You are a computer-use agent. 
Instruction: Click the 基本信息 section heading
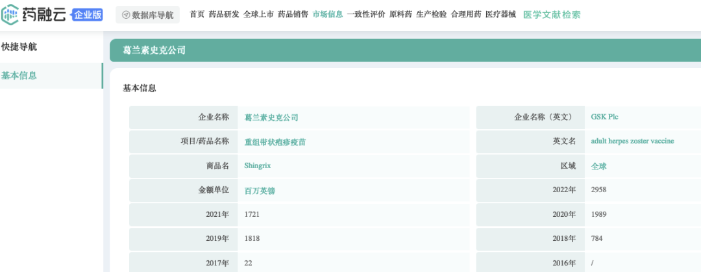point(140,88)
